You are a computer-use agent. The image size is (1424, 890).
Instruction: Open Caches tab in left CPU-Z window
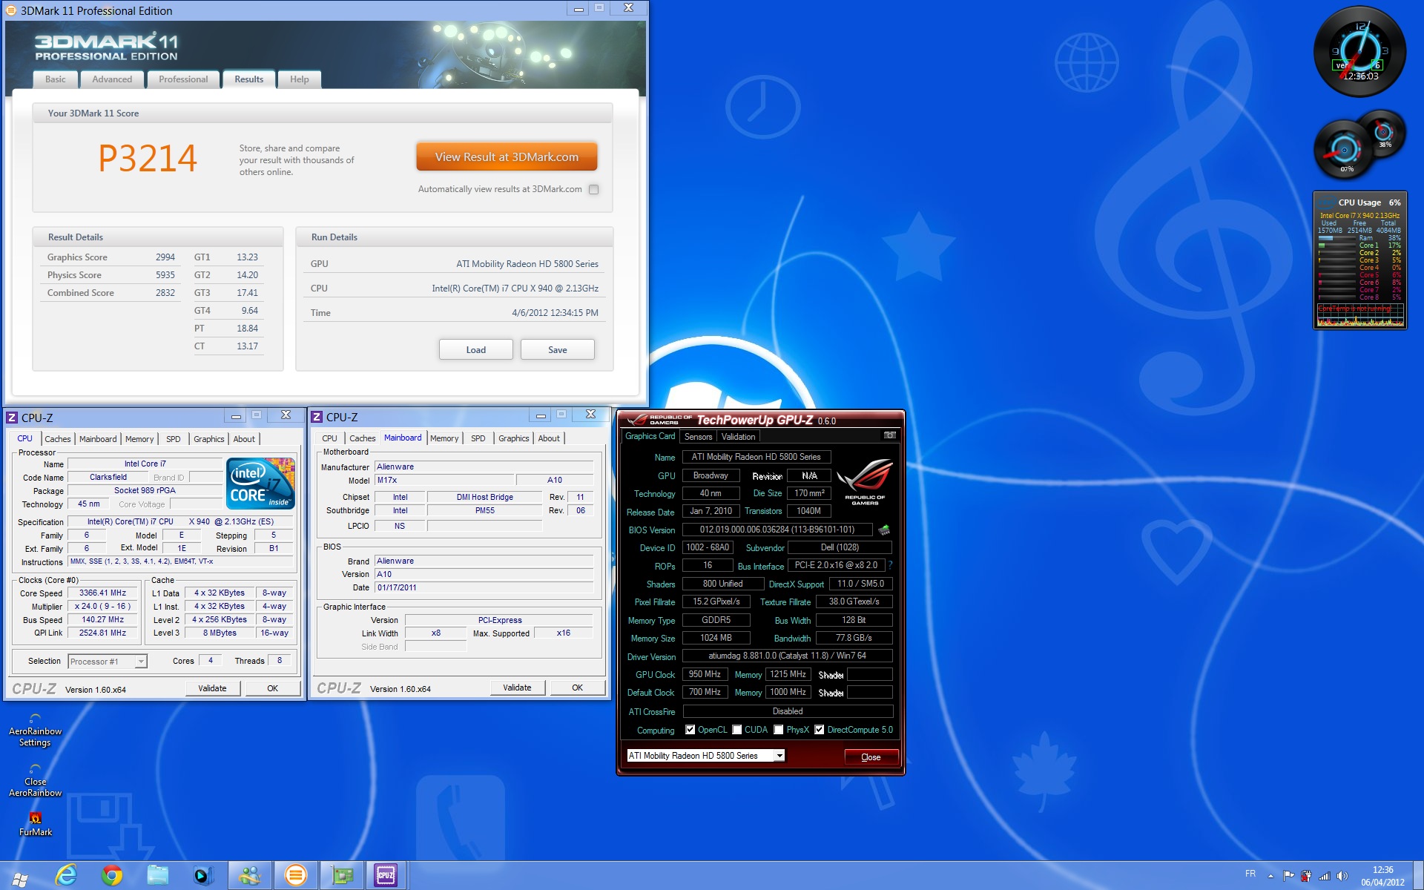[x=58, y=439]
